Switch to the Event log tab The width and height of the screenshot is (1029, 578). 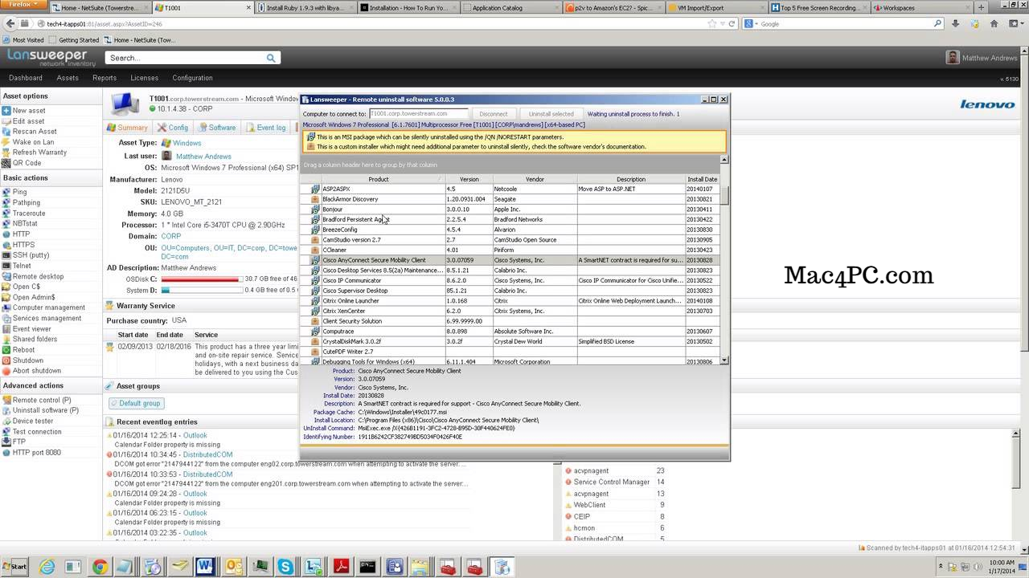click(265, 128)
